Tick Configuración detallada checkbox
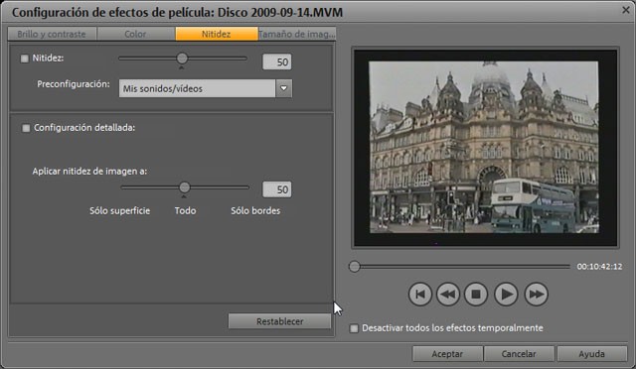The width and height of the screenshot is (636, 369). coord(26,128)
